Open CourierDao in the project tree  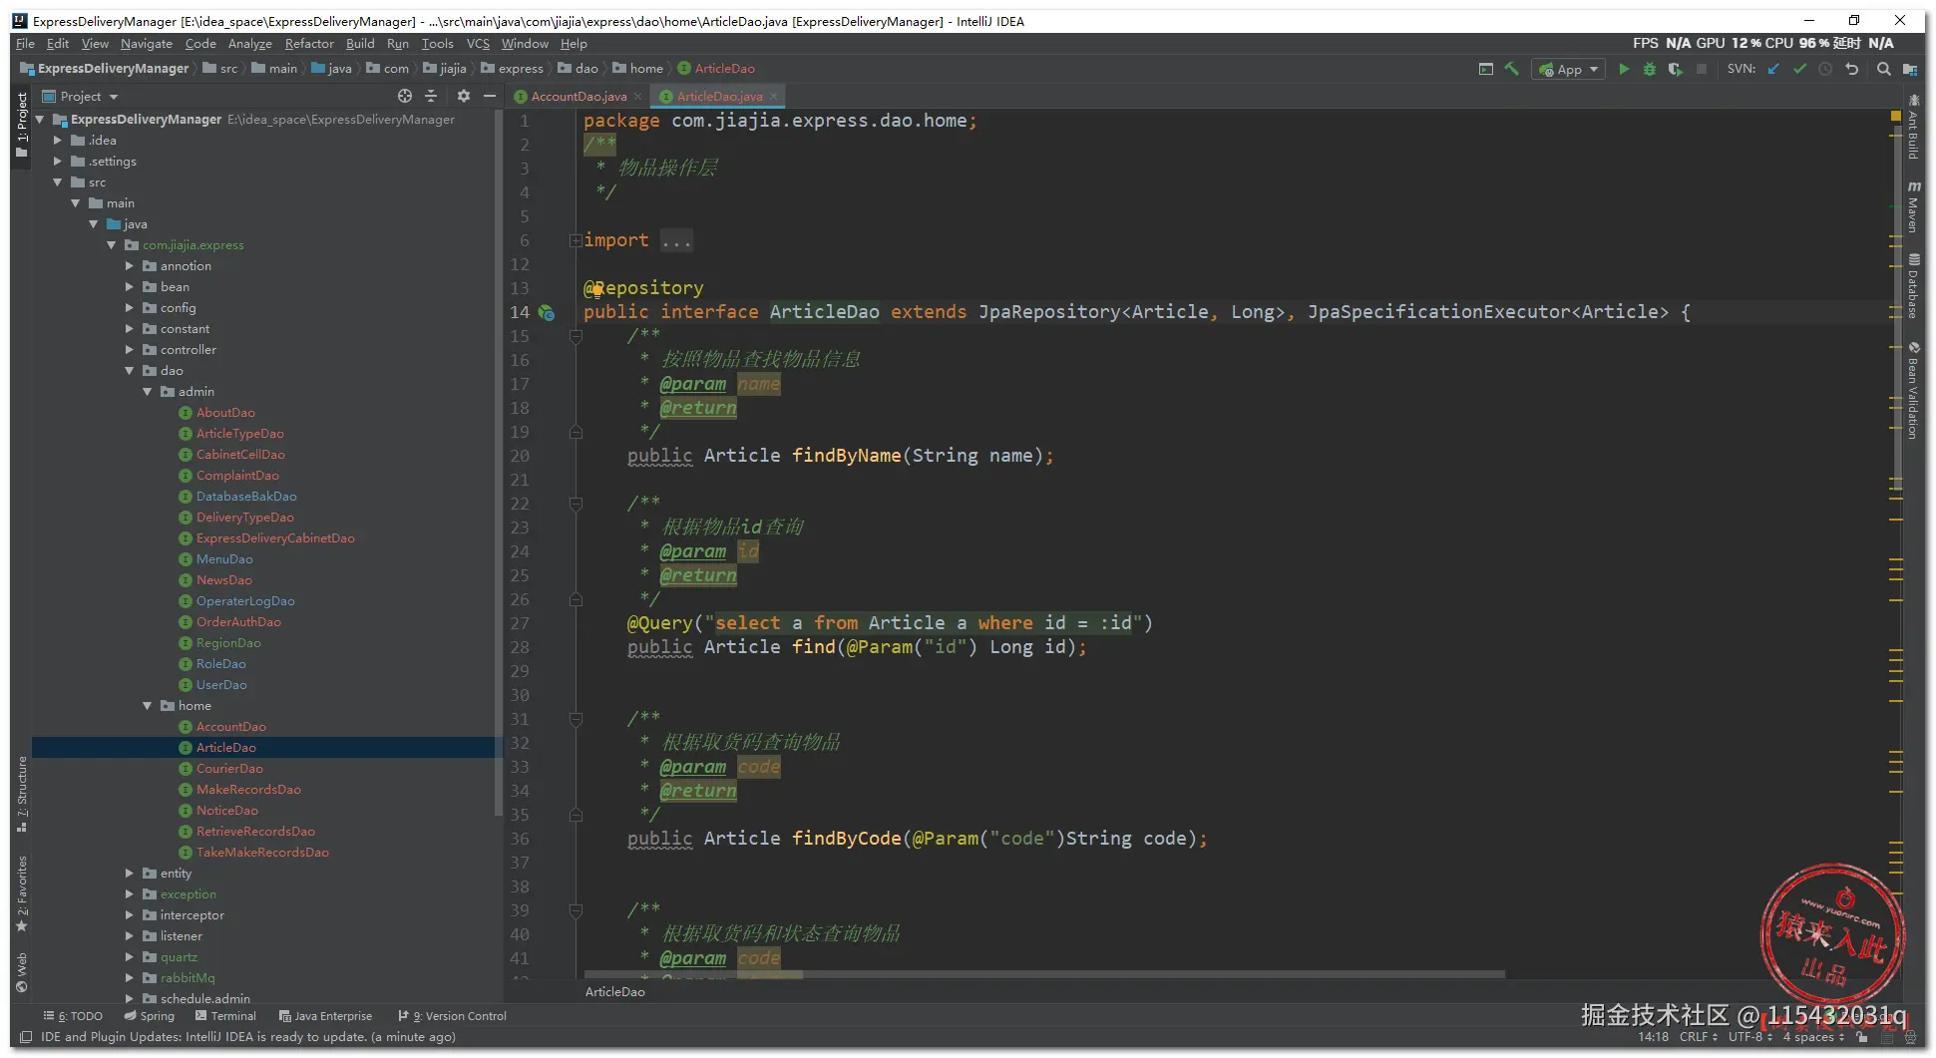coord(229,769)
